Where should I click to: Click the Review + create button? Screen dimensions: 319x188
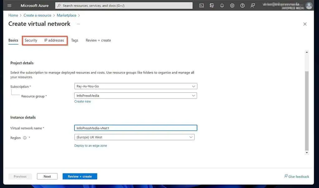click(x=80, y=176)
